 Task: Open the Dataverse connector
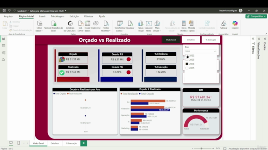(96, 25)
